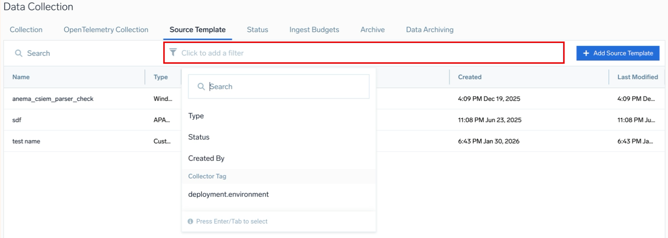Sort by the Created column header

coord(469,77)
